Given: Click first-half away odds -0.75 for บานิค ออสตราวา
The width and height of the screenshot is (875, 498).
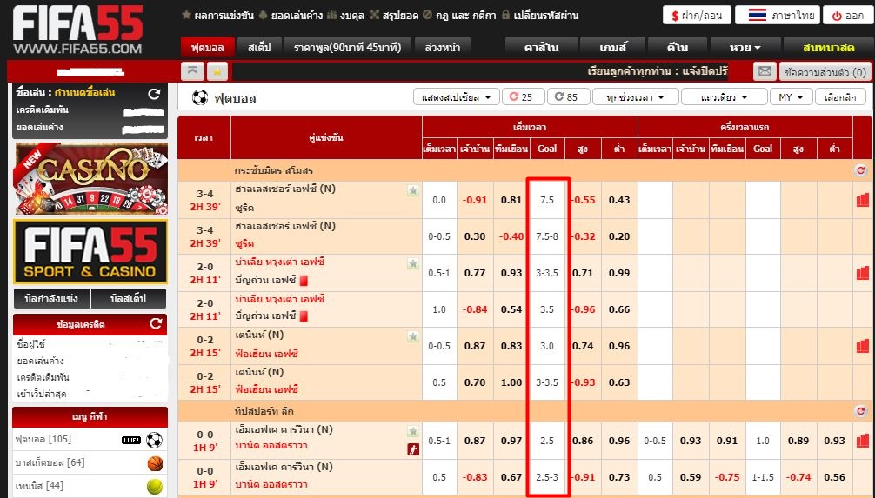Looking at the screenshot, I should tap(726, 477).
